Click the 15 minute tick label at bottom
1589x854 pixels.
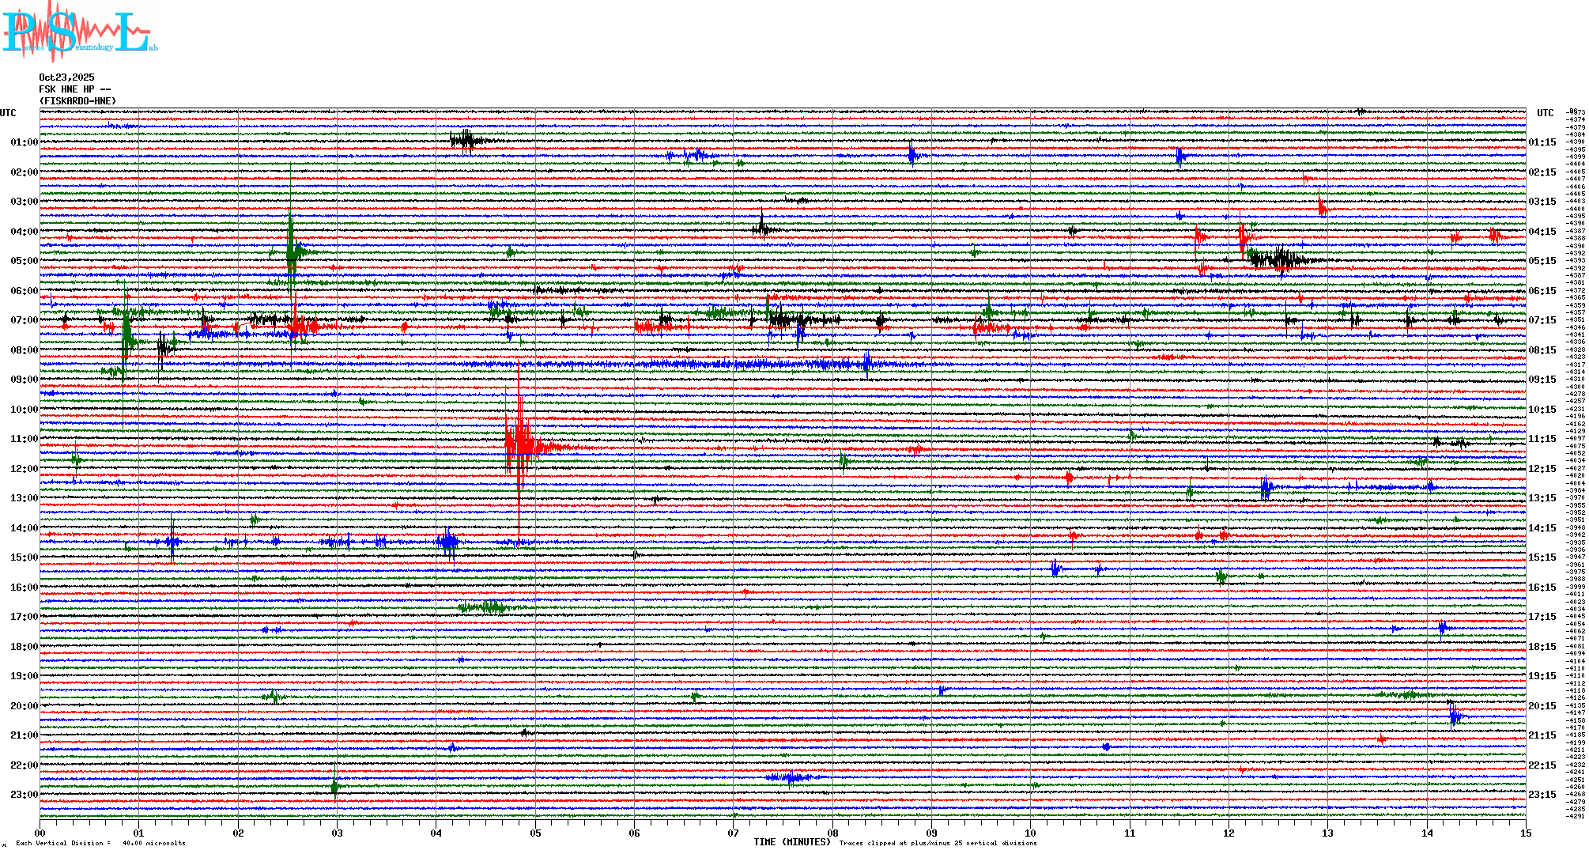(1525, 833)
